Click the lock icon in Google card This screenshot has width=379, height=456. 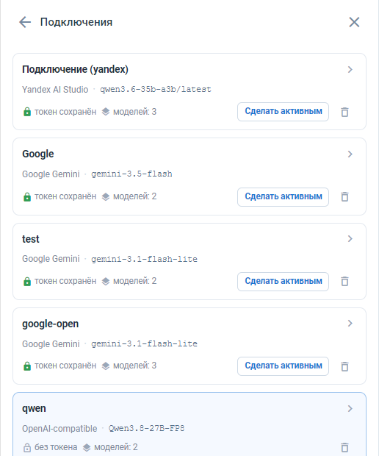pyautogui.click(x=27, y=196)
